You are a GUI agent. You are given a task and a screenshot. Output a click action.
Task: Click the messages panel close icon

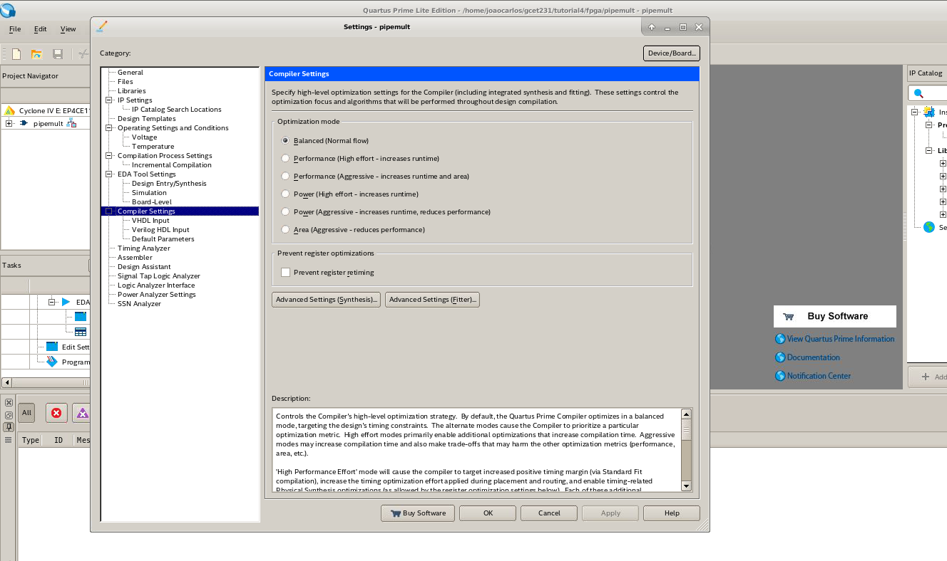(9, 403)
